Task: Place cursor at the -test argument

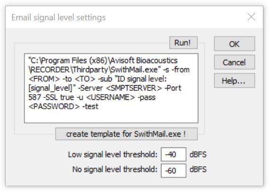Action: pos(91,106)
